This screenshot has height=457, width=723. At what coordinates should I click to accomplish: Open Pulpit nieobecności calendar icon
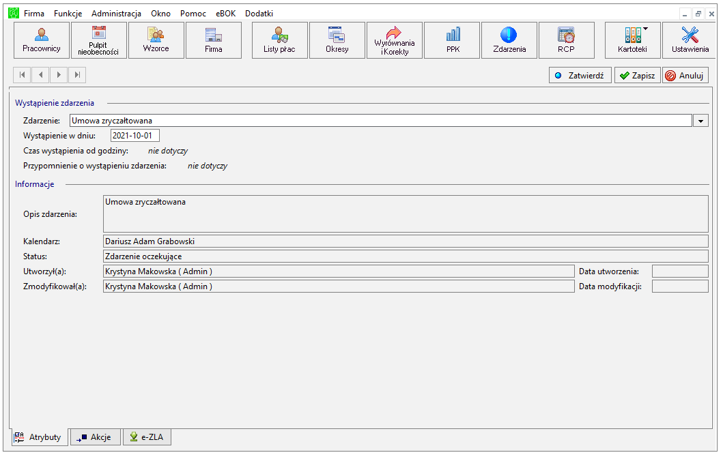tap(99, 40)
